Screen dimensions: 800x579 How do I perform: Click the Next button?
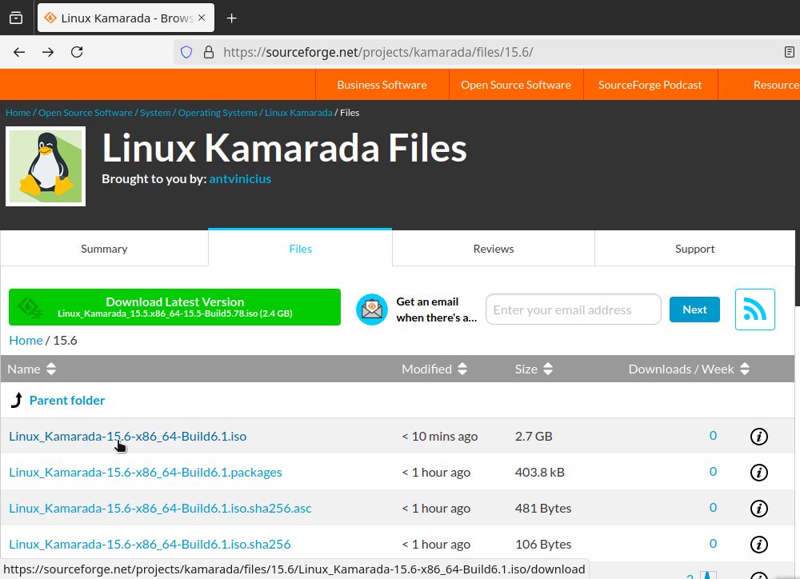click(694, 309)
